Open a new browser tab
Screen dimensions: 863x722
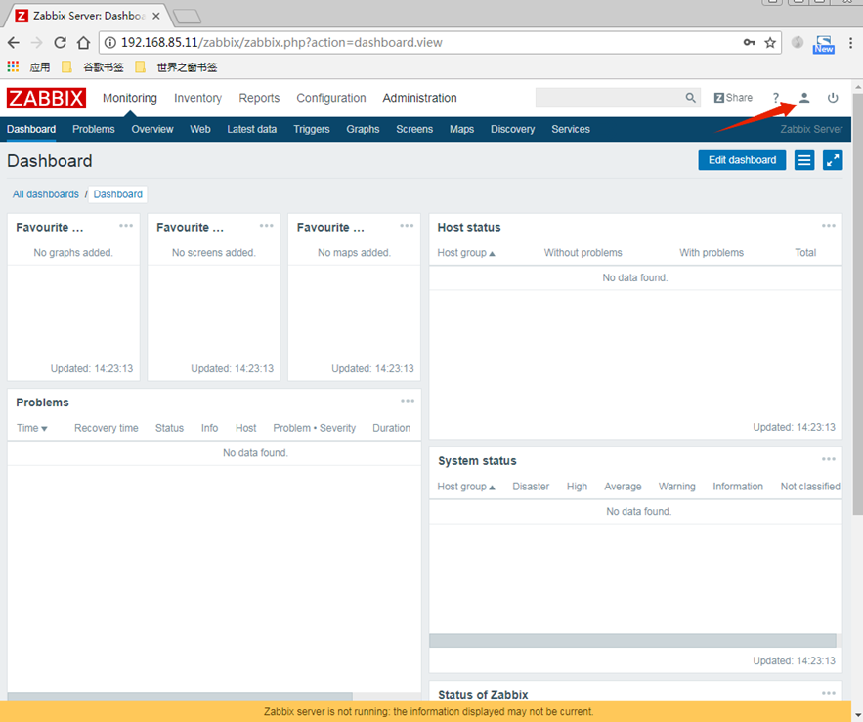point(187,17)
